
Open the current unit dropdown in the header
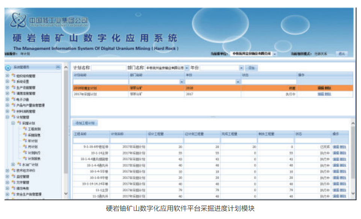pyautogui.click(x=275, y=54)
